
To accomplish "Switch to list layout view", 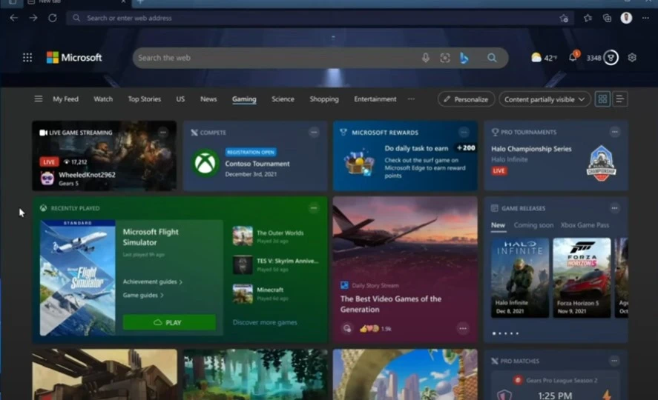I will pyautogui.click(x=619, y=99).
